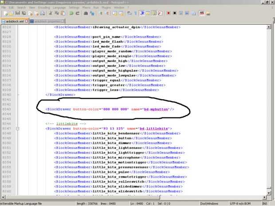The image size is (275, 206).
Task: Stop macro recording with the black square
Action: tap(175, 13)
